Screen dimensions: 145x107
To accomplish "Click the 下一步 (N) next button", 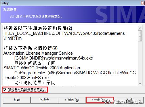I will tap(100, 100).
